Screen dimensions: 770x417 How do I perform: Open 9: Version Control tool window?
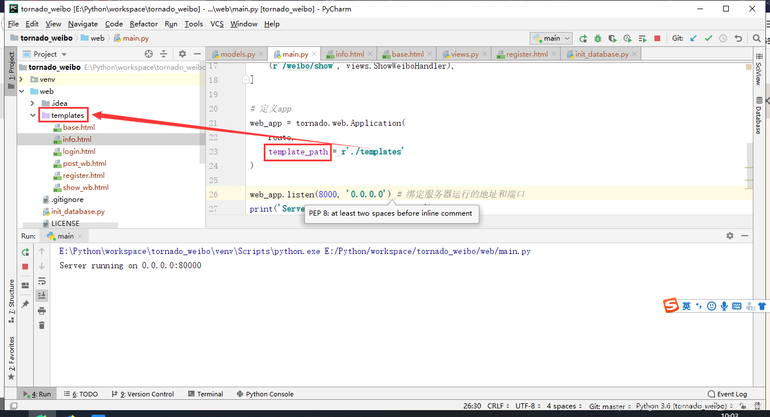click(x=143, y=394)
